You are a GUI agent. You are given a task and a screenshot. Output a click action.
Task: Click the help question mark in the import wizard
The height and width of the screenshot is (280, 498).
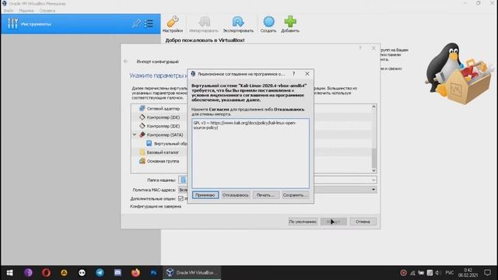click(360, 48)
